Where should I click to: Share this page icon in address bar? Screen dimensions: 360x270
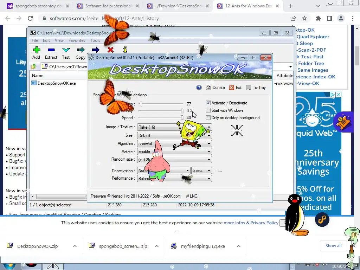point(293,18)
